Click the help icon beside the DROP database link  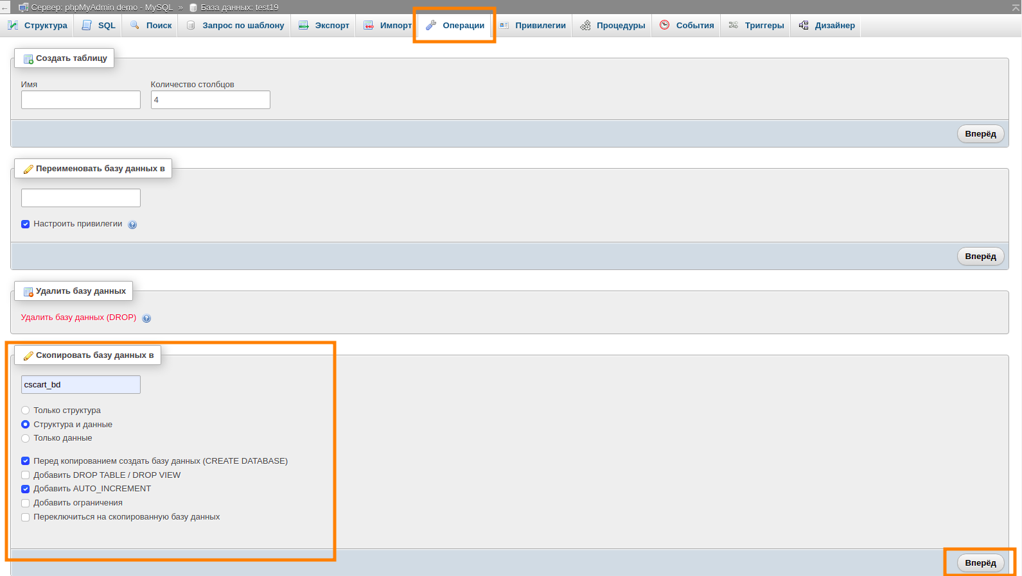tap(146, 318)
